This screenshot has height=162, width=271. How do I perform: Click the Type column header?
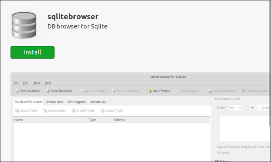click(x=101, y=120)
